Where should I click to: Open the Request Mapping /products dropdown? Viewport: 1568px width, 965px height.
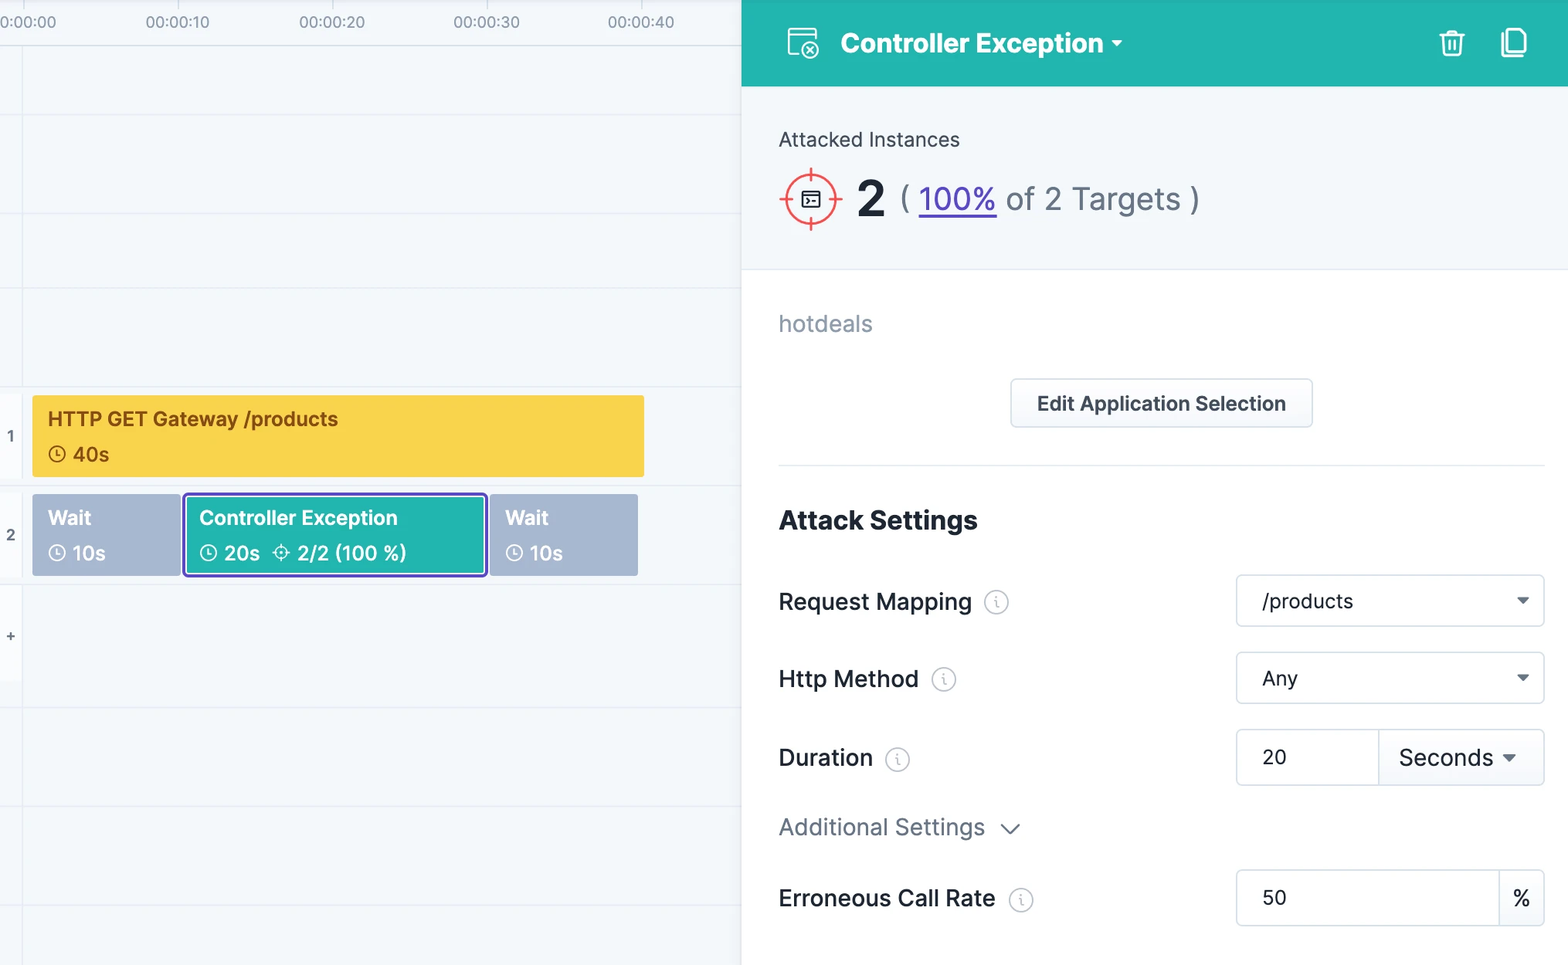[1389, 601]
